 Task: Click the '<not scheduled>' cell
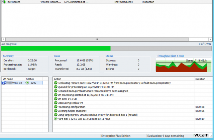[x=123, y=2]
